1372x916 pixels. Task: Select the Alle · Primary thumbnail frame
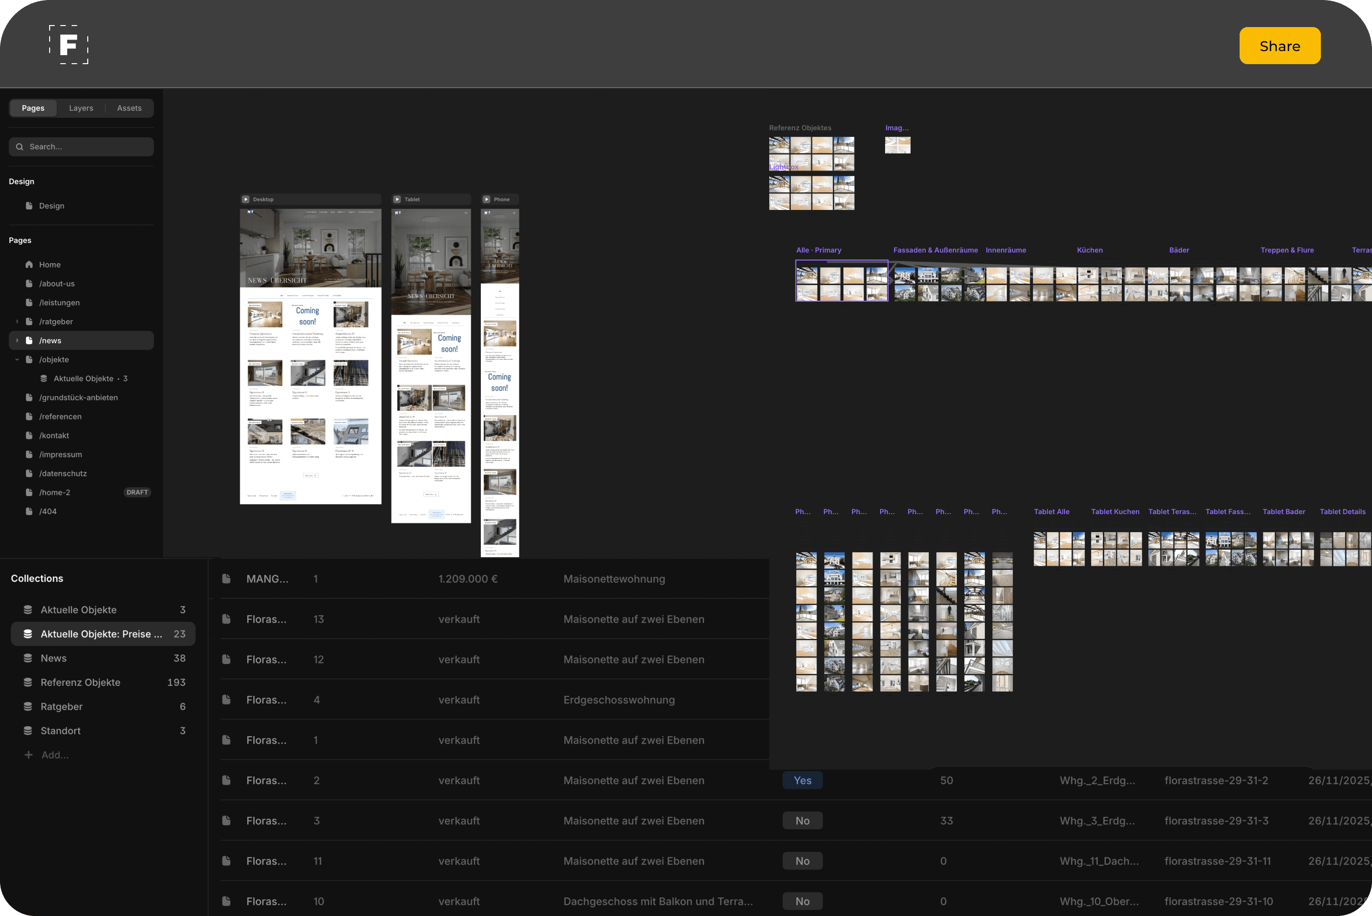(x=841, y=281)
